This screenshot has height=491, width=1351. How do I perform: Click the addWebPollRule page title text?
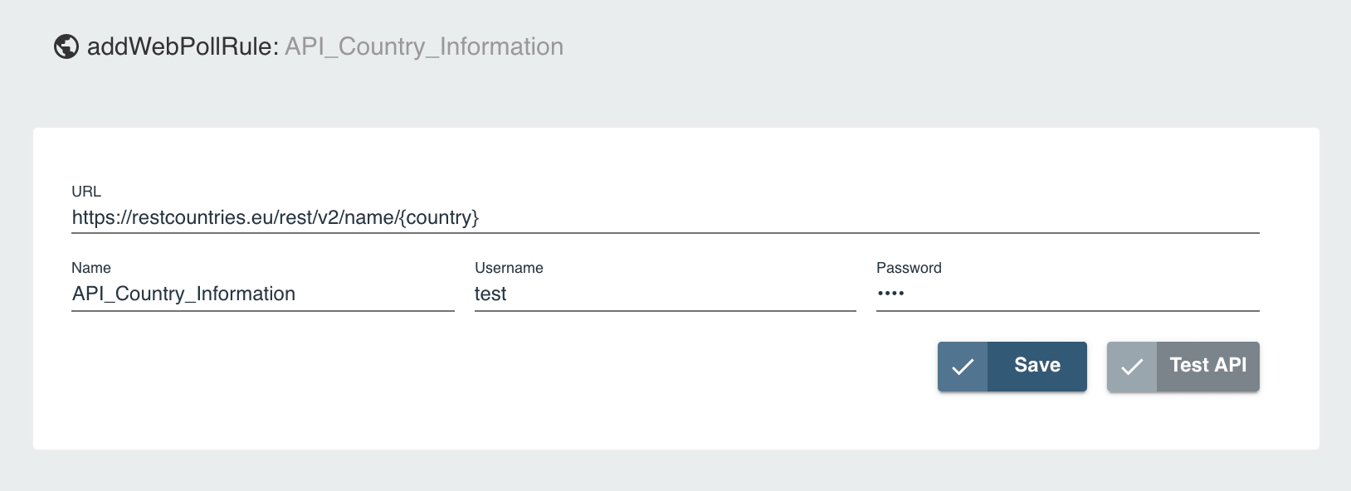click(183, 47)
